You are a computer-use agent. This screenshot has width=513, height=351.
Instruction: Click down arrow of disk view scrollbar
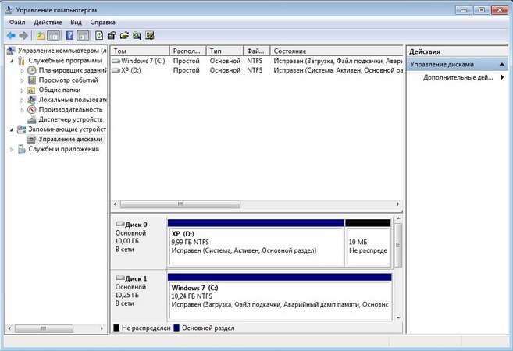(x=398, y=317)
